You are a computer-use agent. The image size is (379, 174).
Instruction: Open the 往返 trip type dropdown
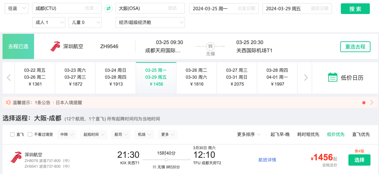tap(16, 8)
